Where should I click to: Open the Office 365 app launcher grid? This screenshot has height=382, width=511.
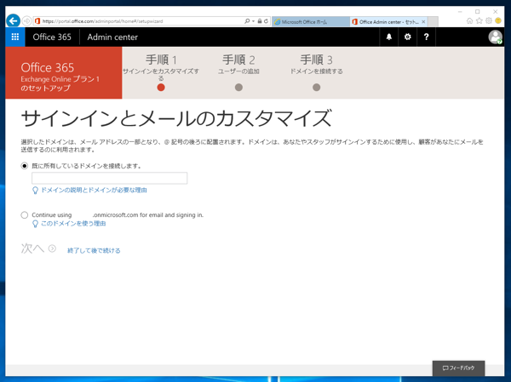pyautogui.click(x=15, y=37)
